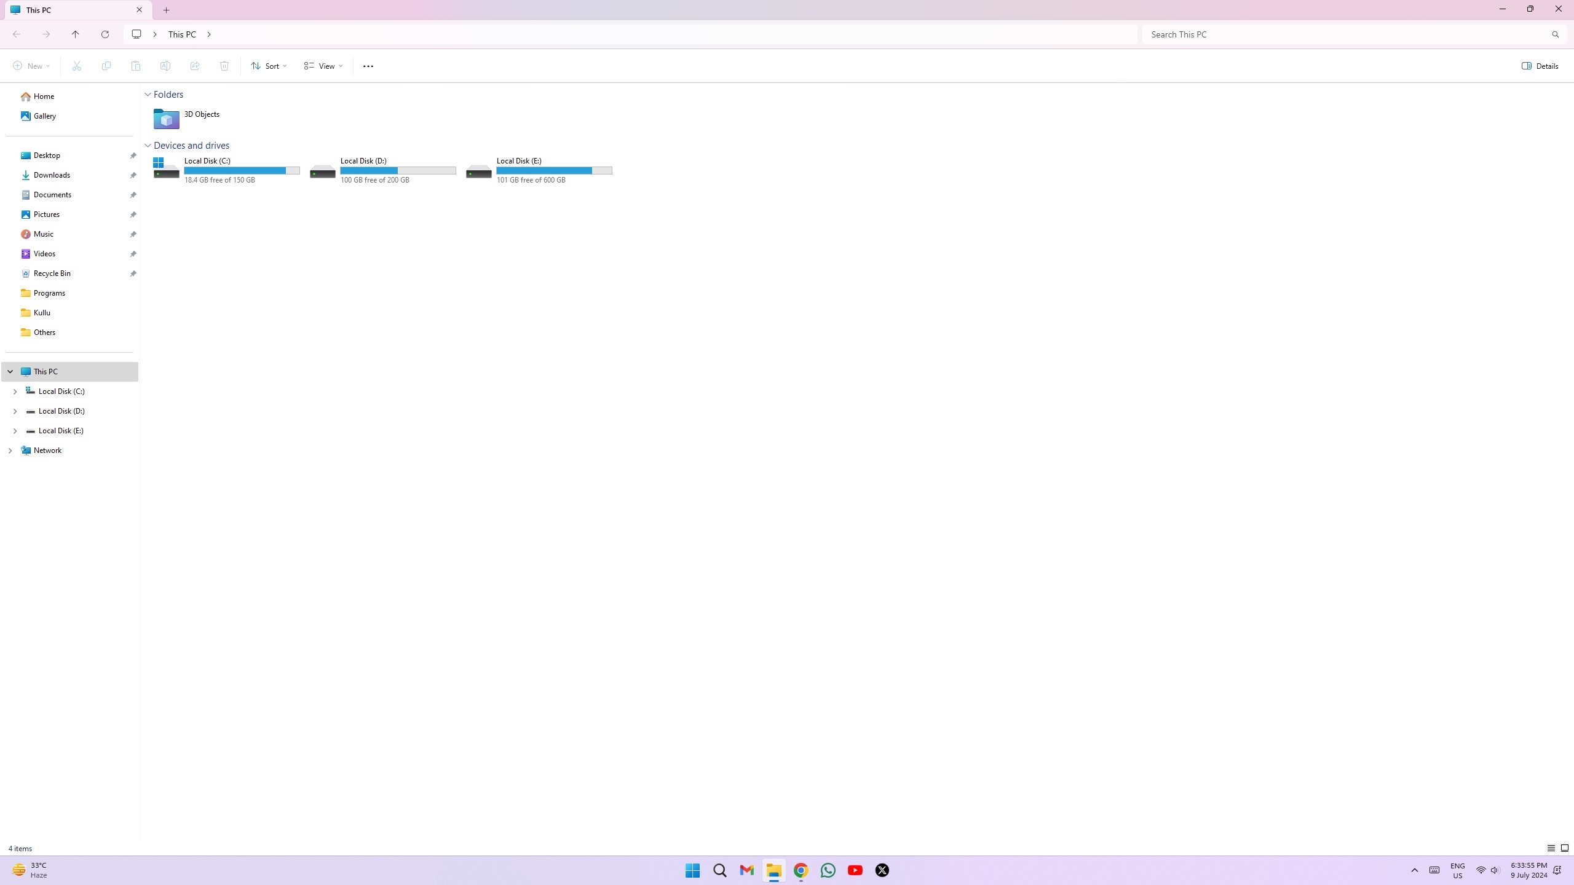This screenshot has height=885, width=1574.
Task: Open the 3D Objects folder icon
Action: [166, 119]
